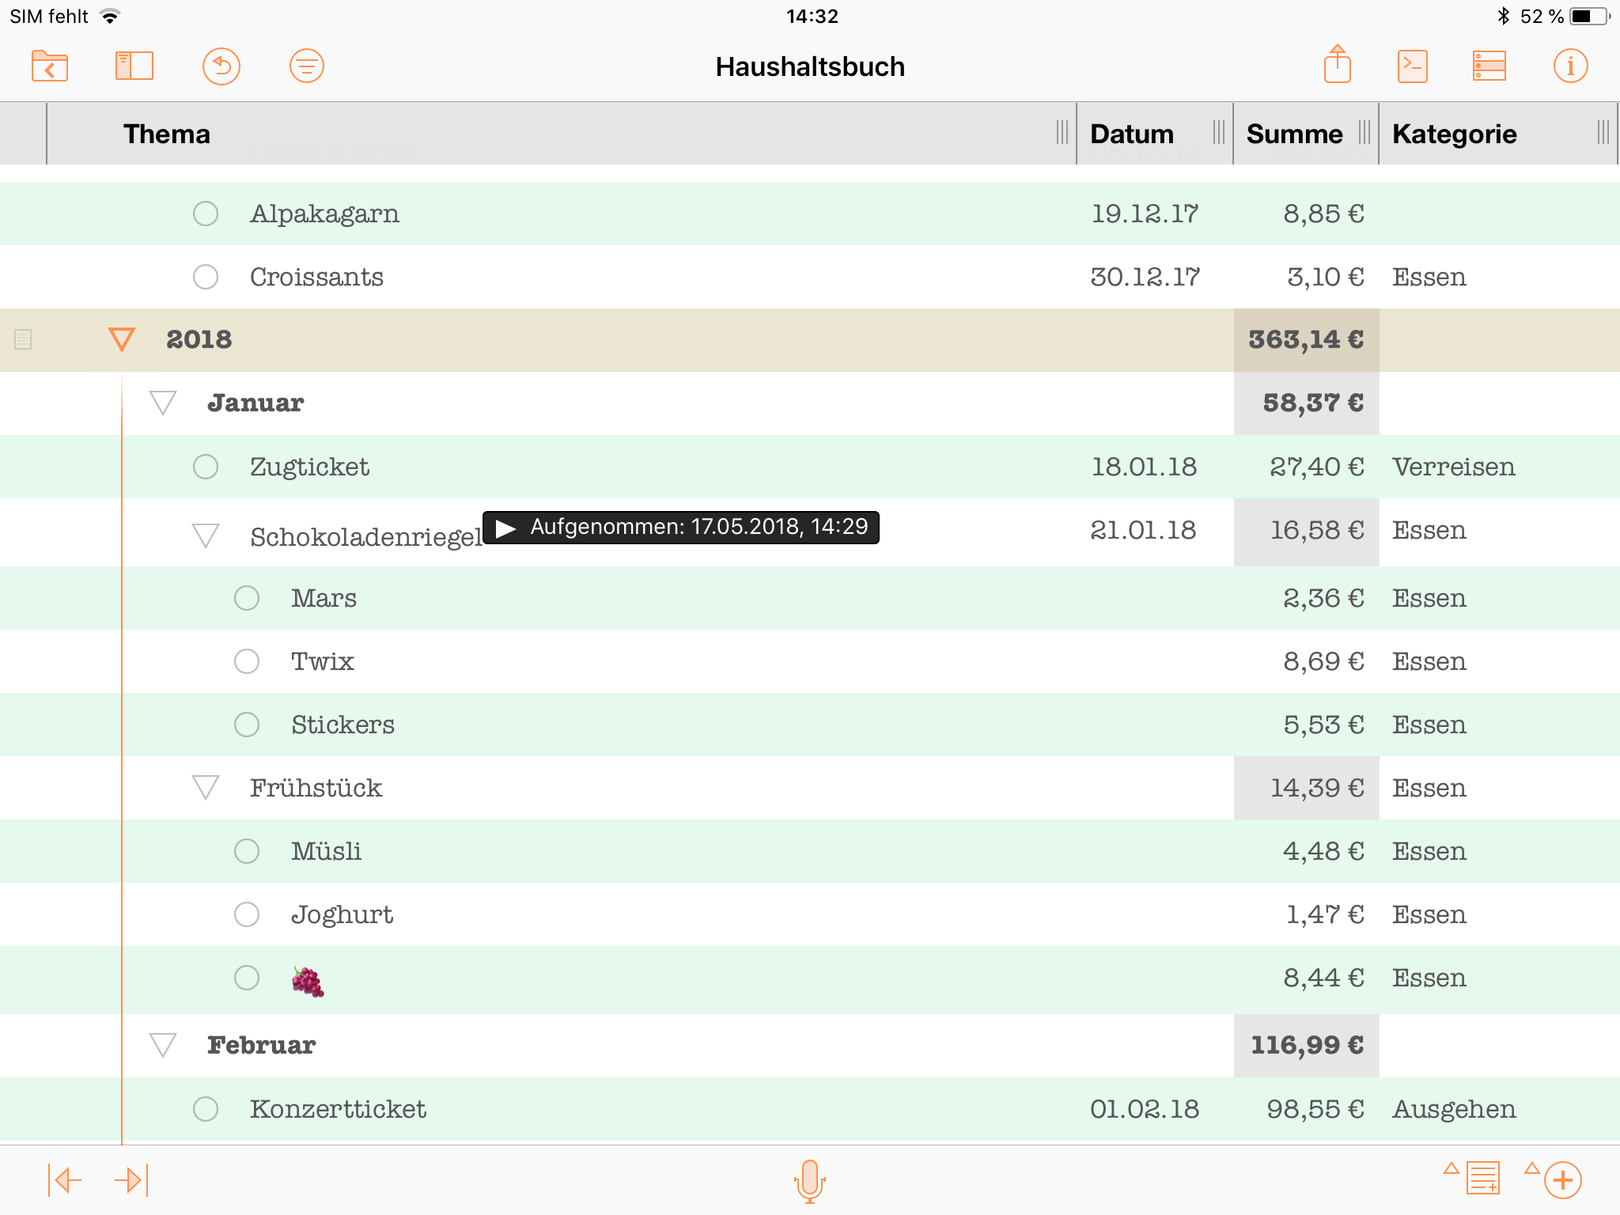Collapse the Januar section
1620x1215 pixels.
163,403
